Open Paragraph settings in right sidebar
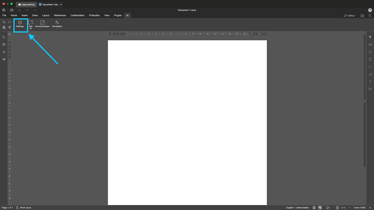374x210 pixels. (x=370, y=37)
